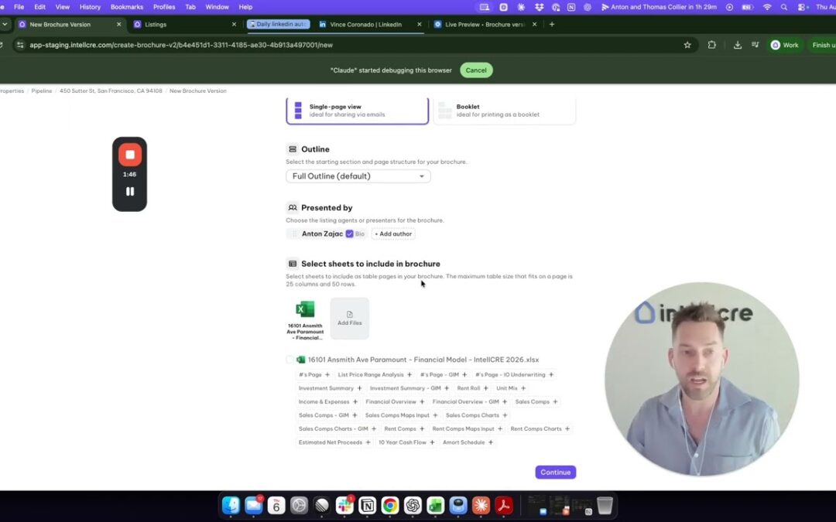836x522 pixels.
Task: Click the Add Files upload tile
Action: (350, 318)
